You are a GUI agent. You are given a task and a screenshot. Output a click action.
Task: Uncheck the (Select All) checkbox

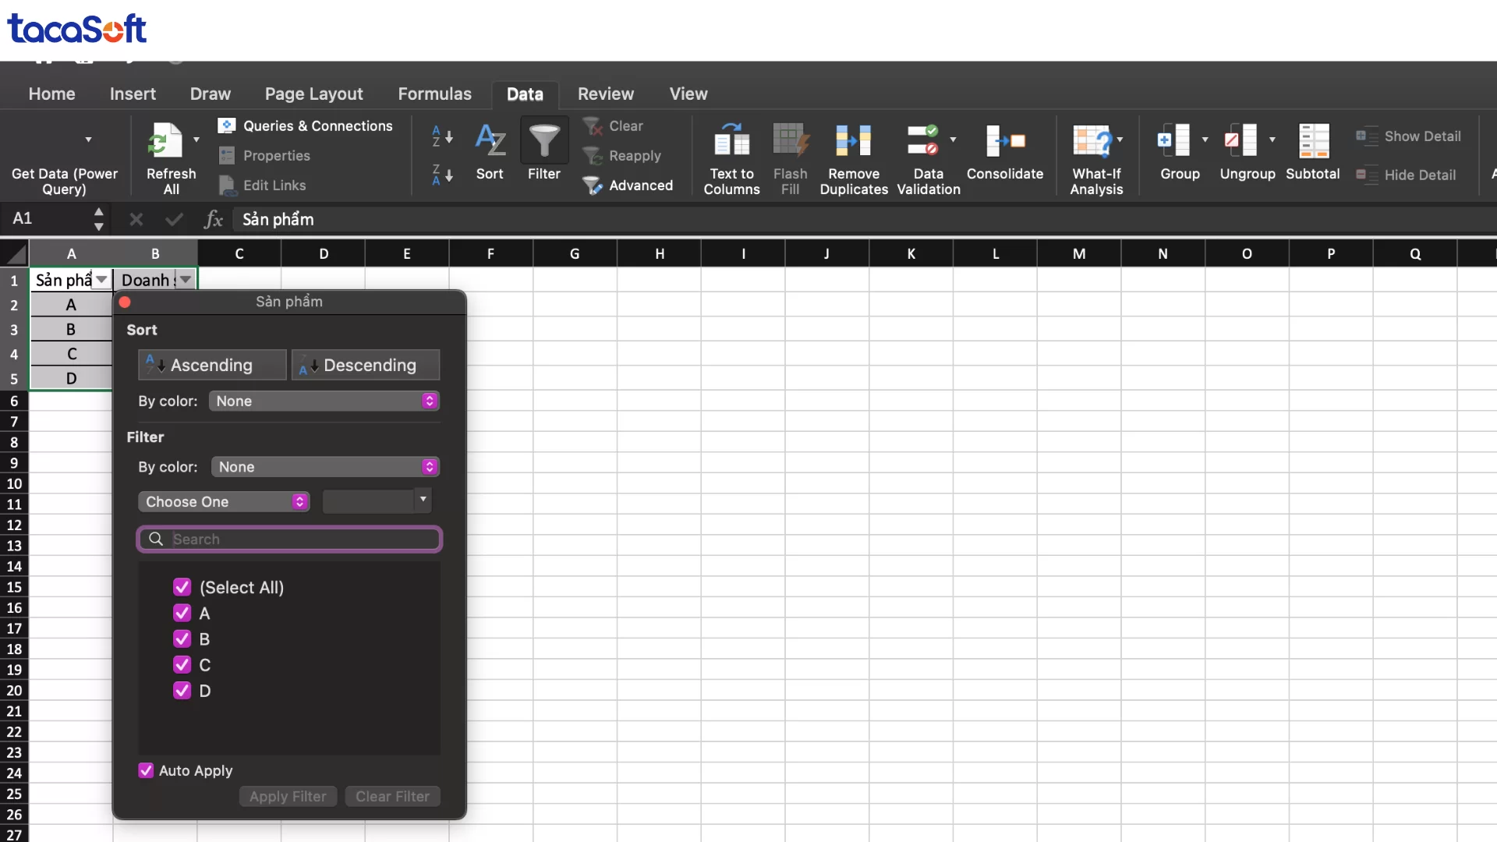(x=182, y=587)
